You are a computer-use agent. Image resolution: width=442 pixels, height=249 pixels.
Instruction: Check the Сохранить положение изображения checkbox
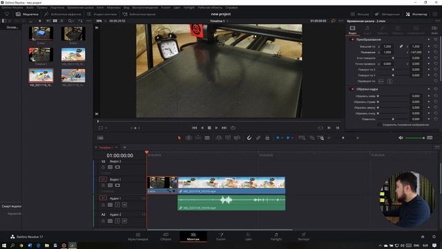click(x=379, y=124)
